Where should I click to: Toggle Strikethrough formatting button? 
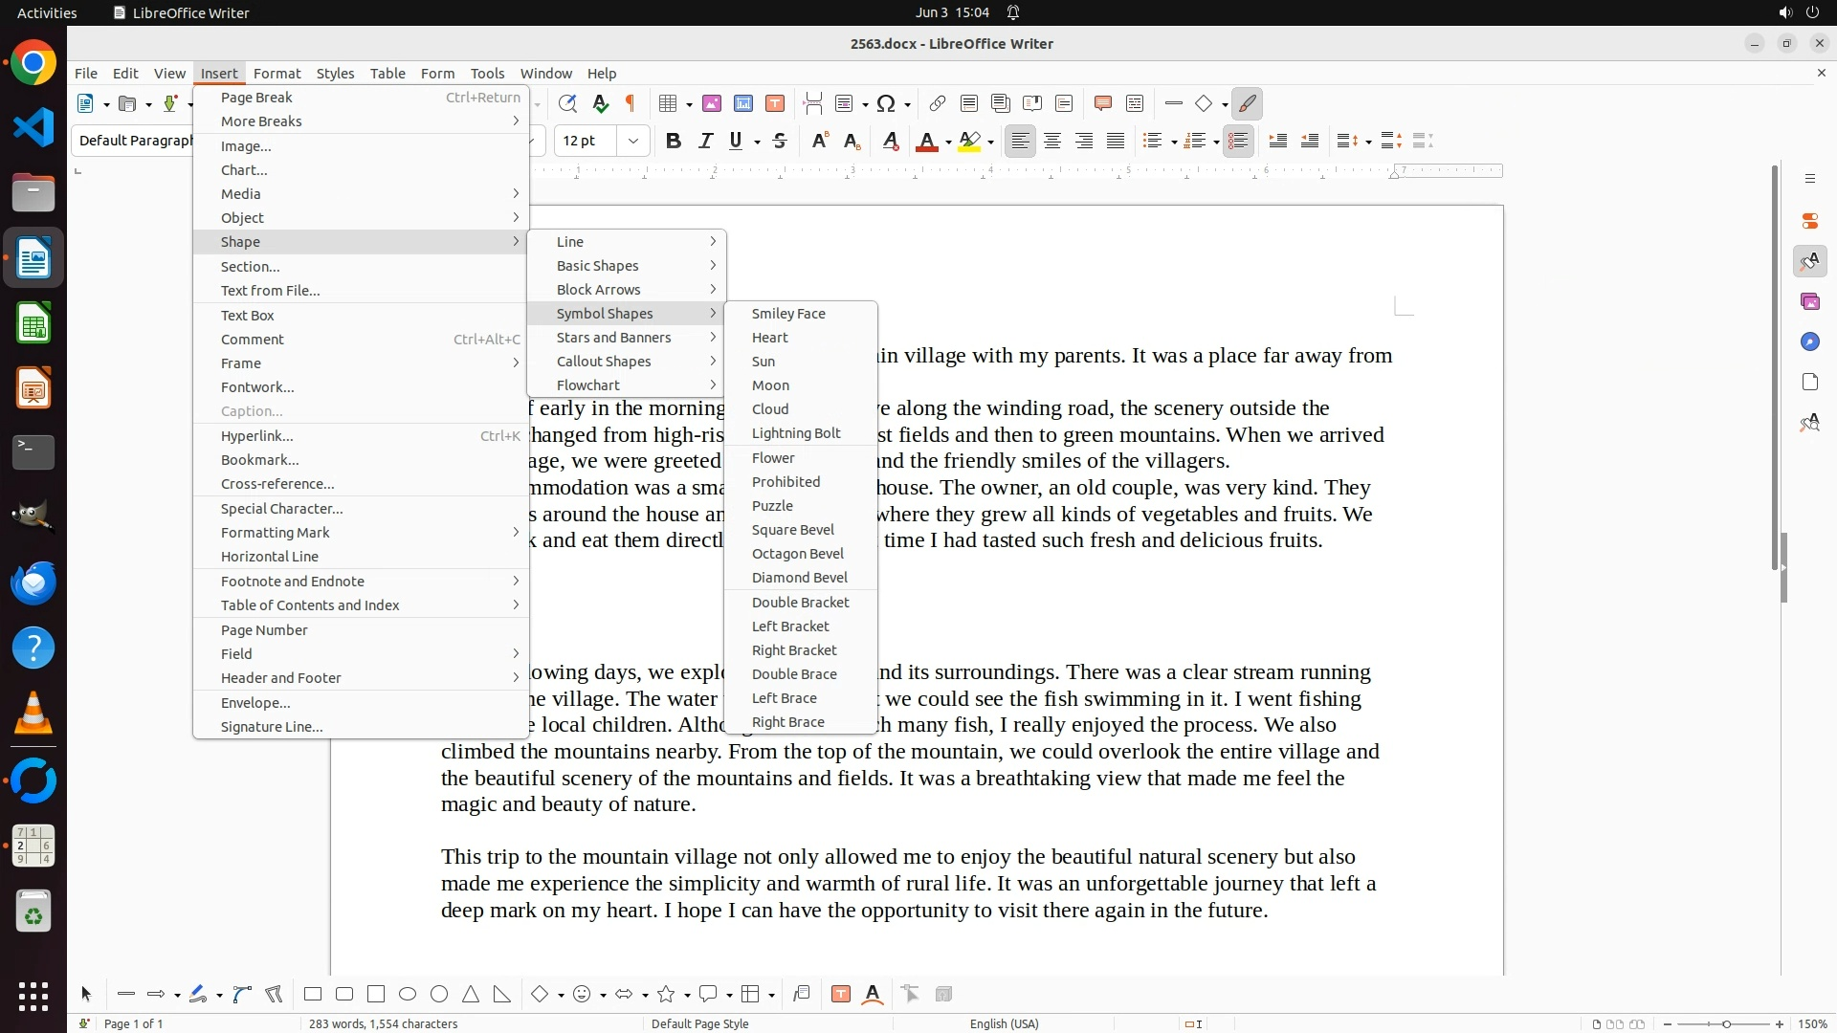click(780, 142)
